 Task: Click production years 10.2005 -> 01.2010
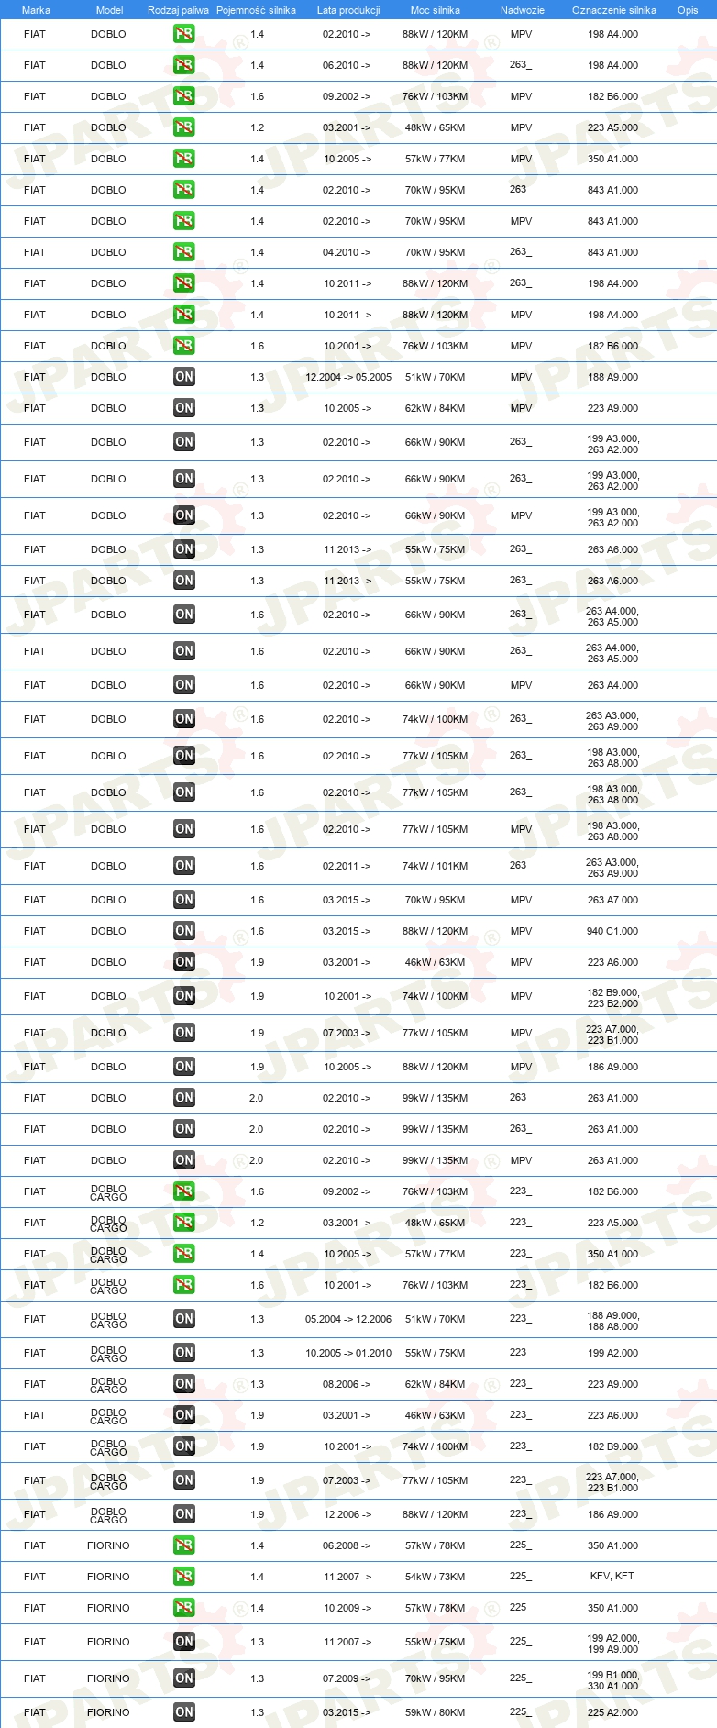(x=348, y=1353)
